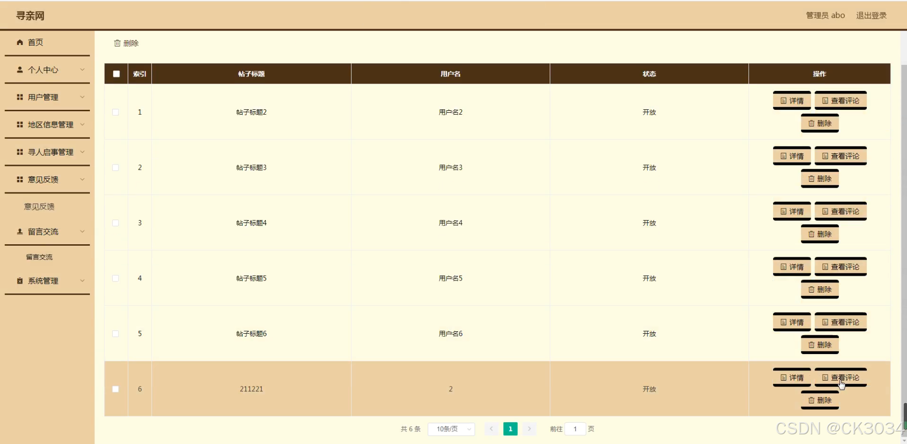
Task: Collapse the 意见反馈 menu chevron
Action: 82,179
